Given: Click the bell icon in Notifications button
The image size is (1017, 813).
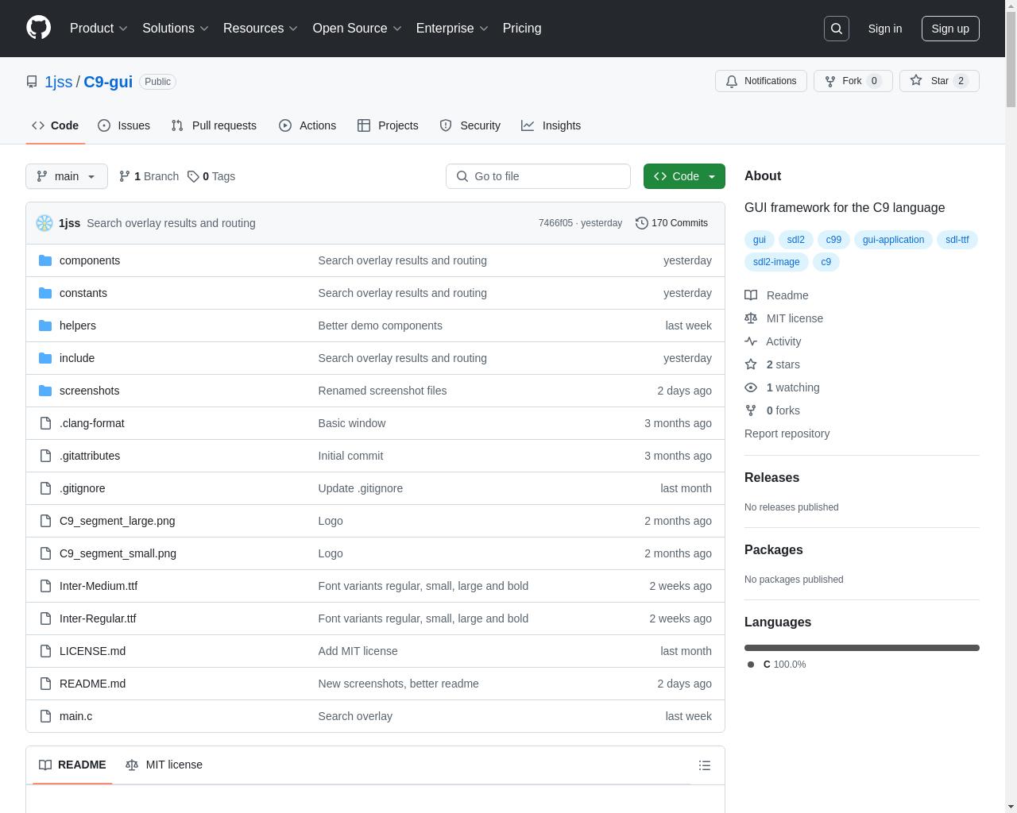Looking at the screenshot, I should tap(732, 81).
